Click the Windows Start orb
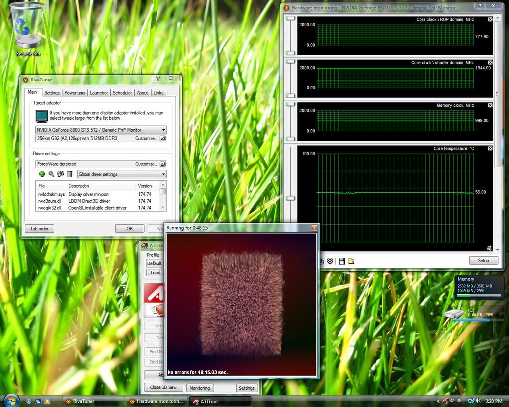 click(x=11, y=400)
